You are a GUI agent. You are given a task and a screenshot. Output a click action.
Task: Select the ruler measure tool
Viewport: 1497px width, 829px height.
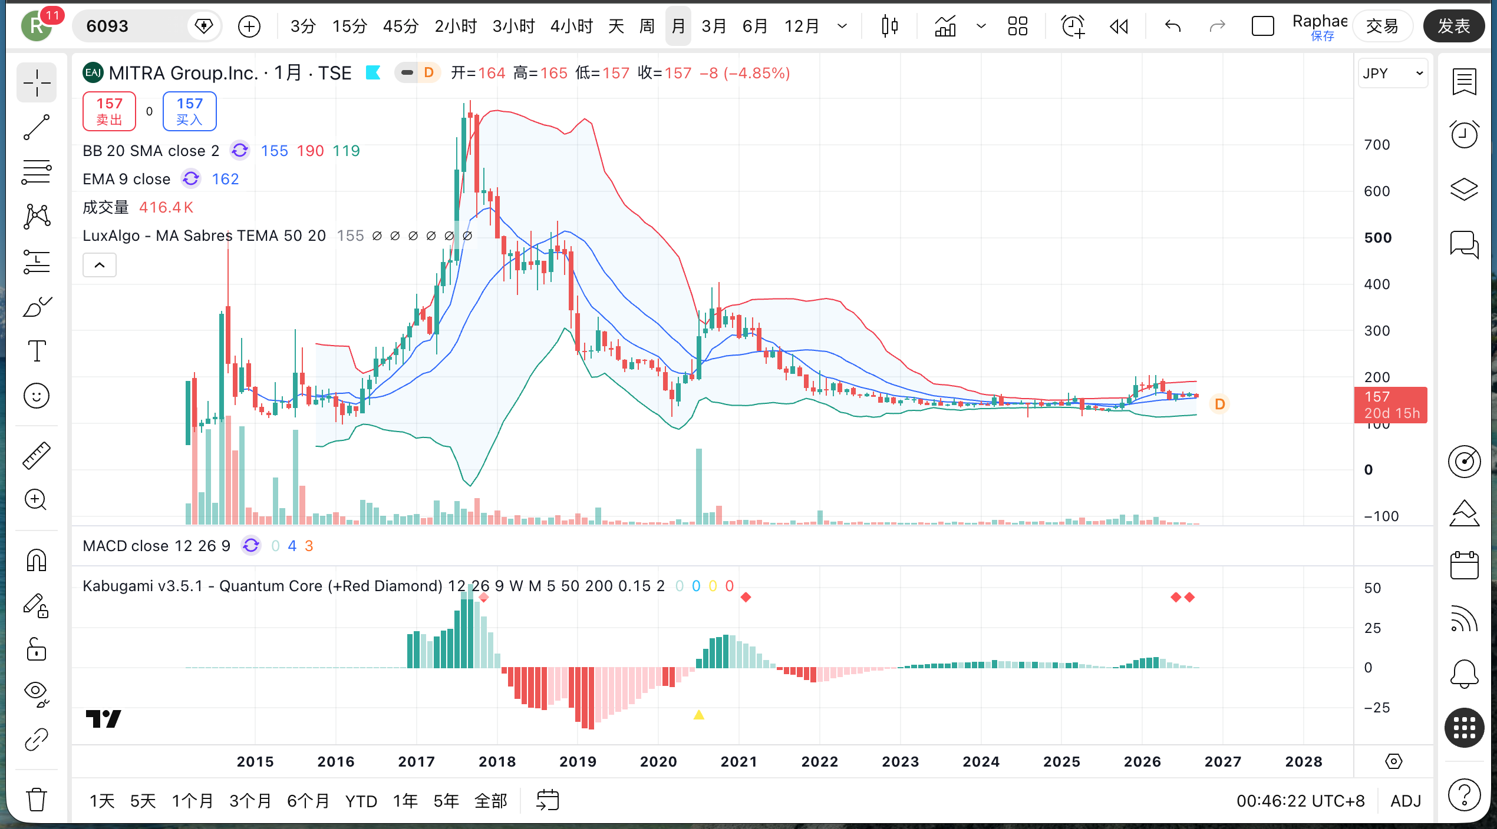37,455
